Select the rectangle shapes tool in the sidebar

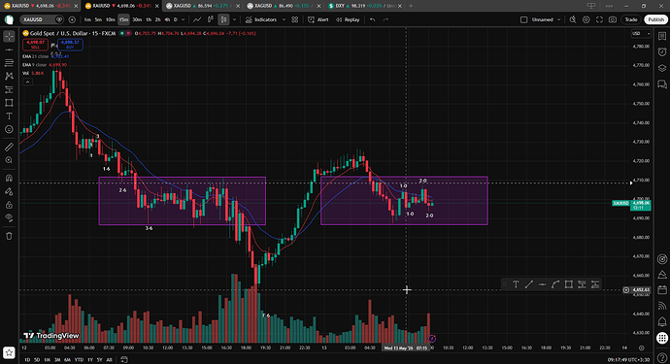point(9,103)
